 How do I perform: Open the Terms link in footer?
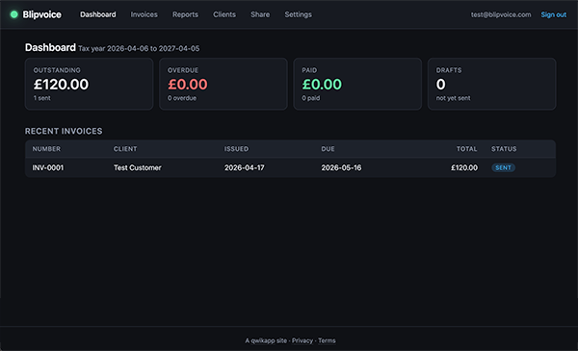pyautogui.click(x=327, y=340)
